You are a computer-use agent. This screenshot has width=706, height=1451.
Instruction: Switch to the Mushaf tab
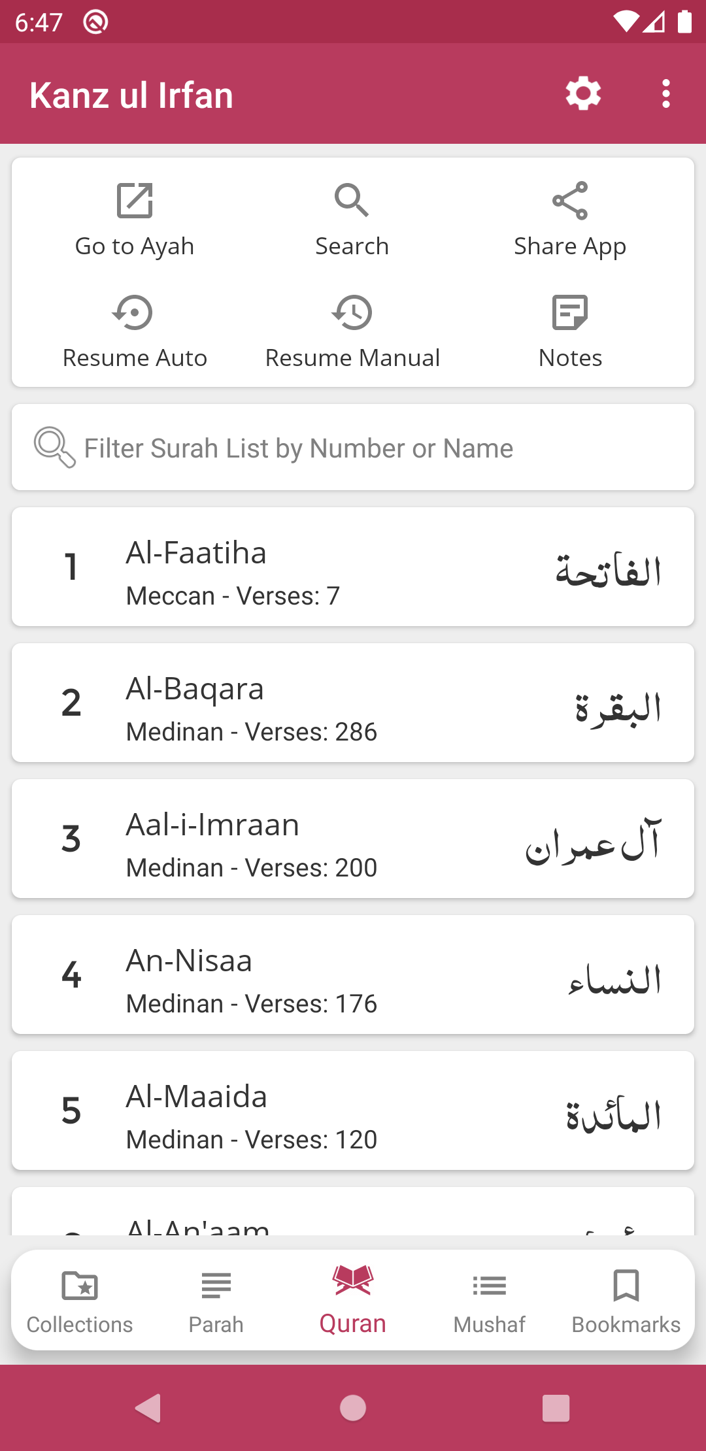tap(490, 1301)
